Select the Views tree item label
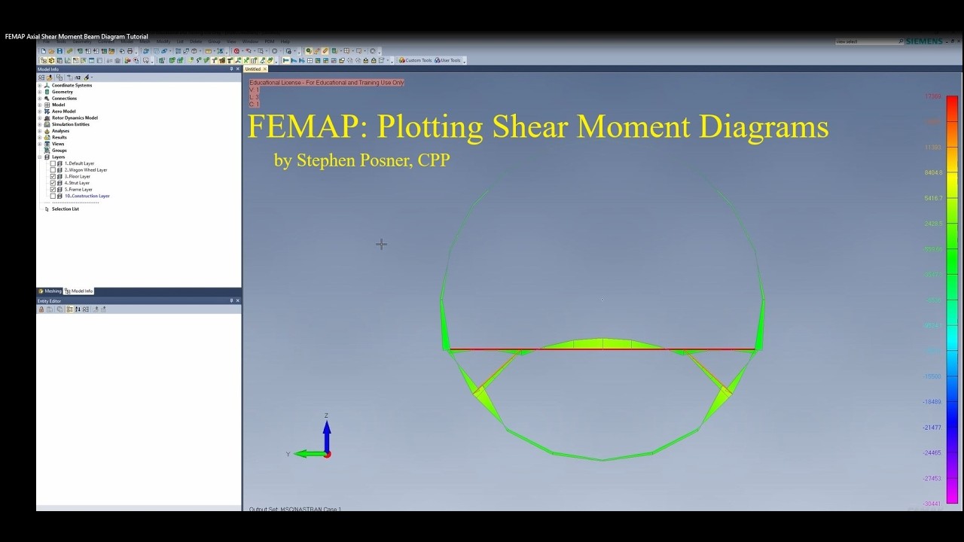Image resolution: width=964 pixels, height=542 pixels. (58, 144)
